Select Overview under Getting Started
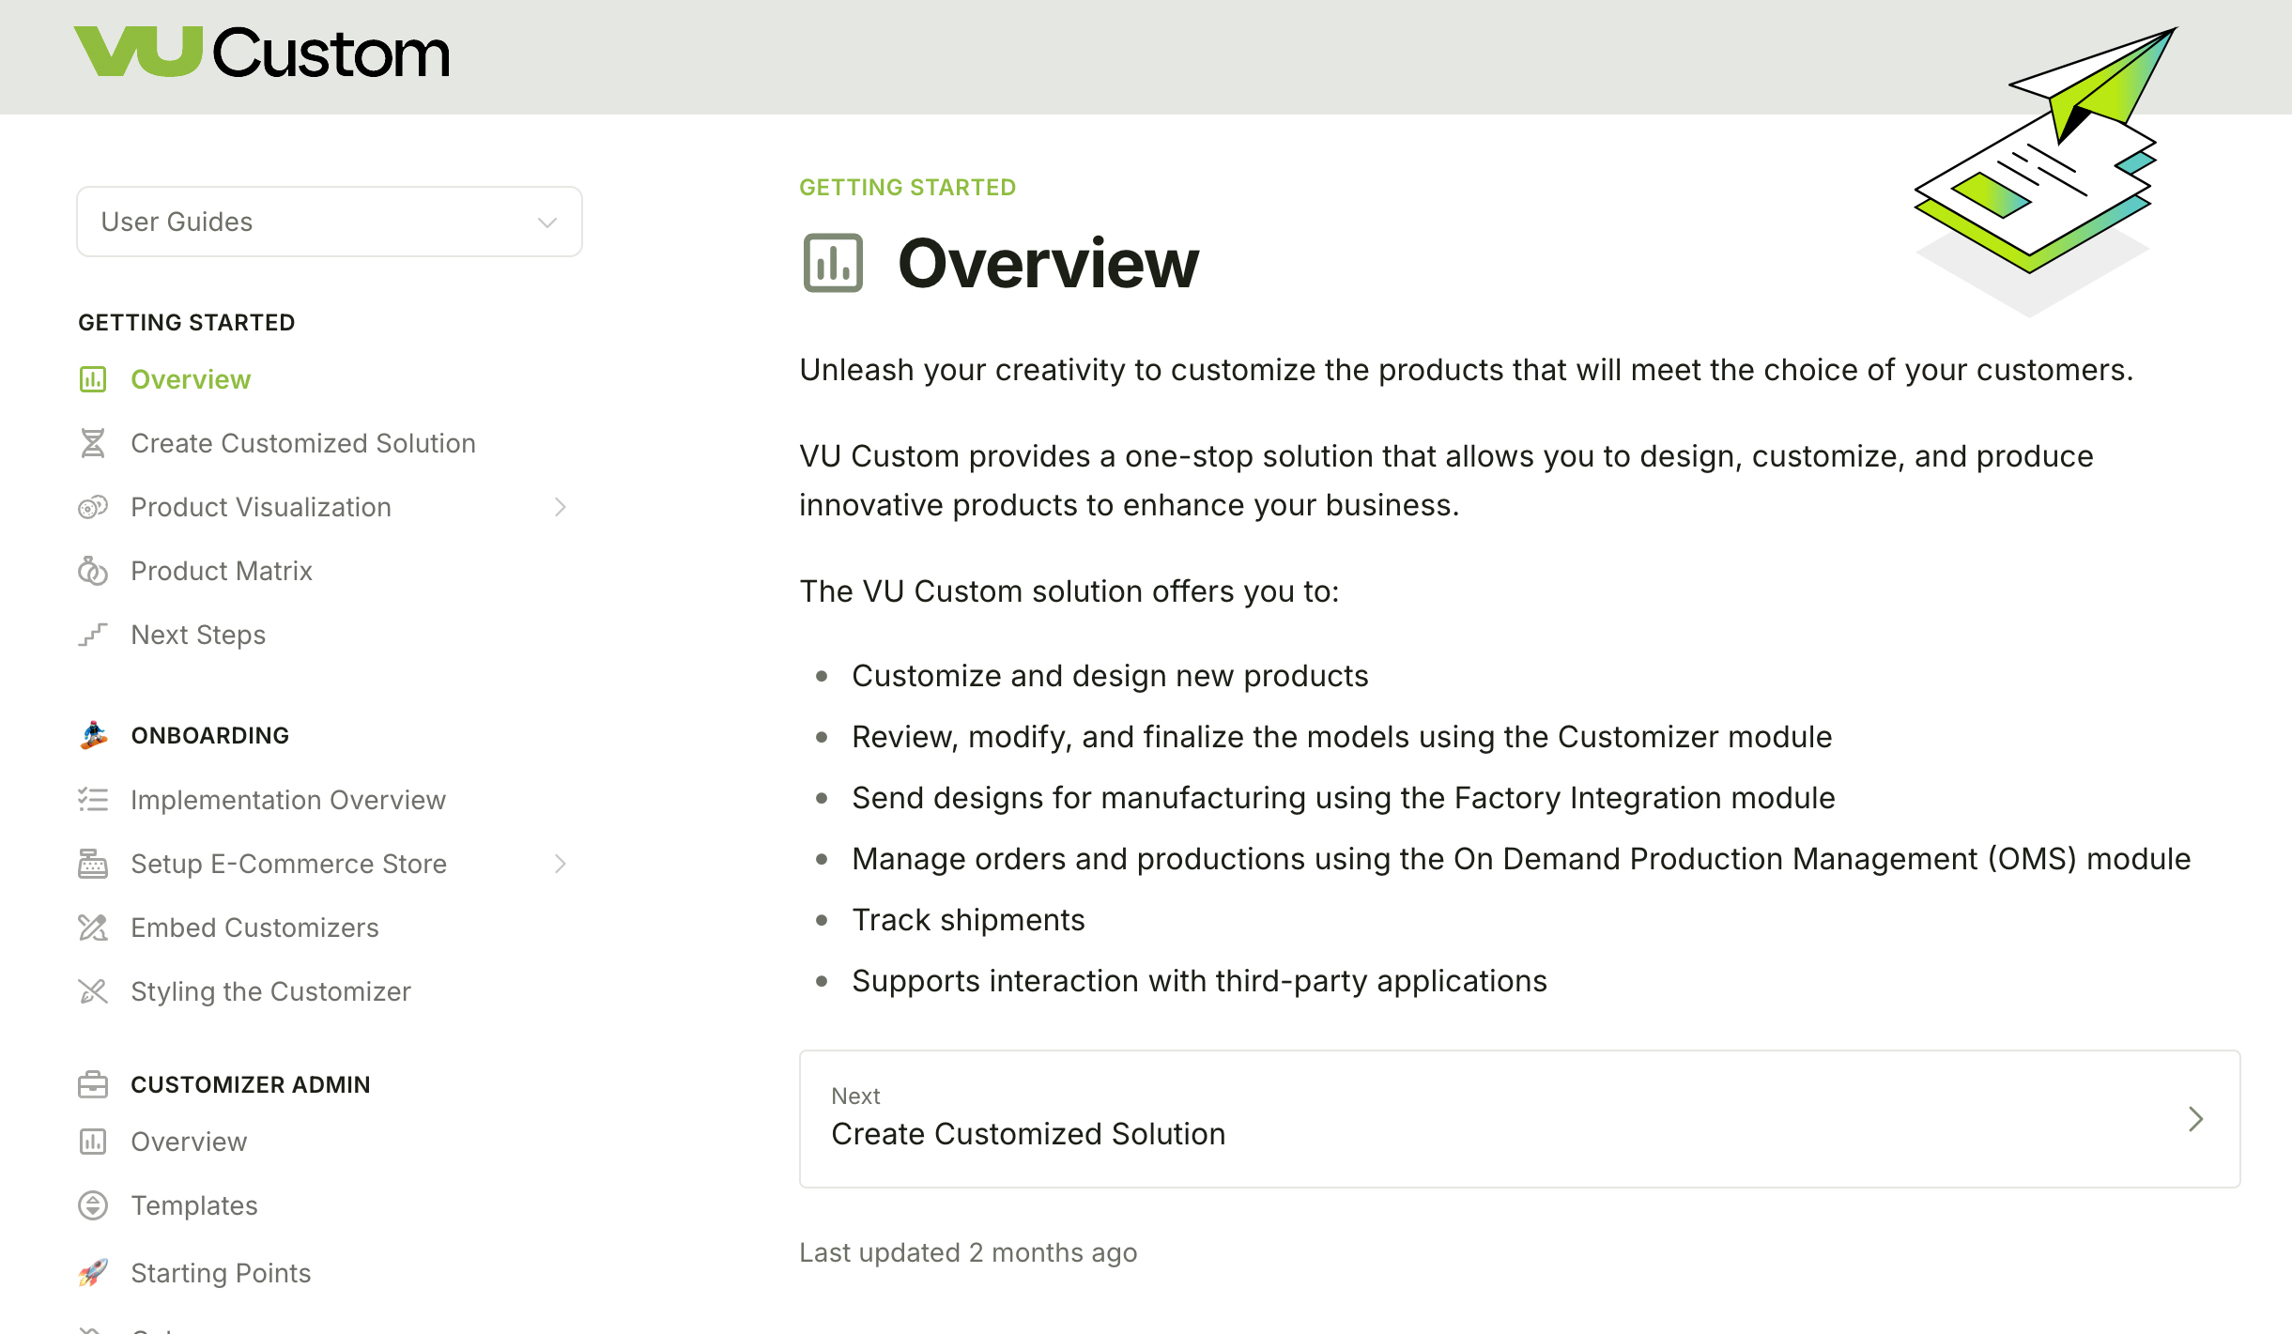This screenshot has width=2292, height=1334. [191, 379]
